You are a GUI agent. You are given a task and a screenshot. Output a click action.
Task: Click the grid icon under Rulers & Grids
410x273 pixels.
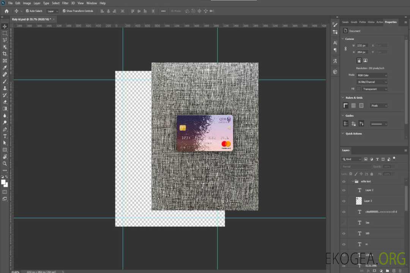coord(353,106)
